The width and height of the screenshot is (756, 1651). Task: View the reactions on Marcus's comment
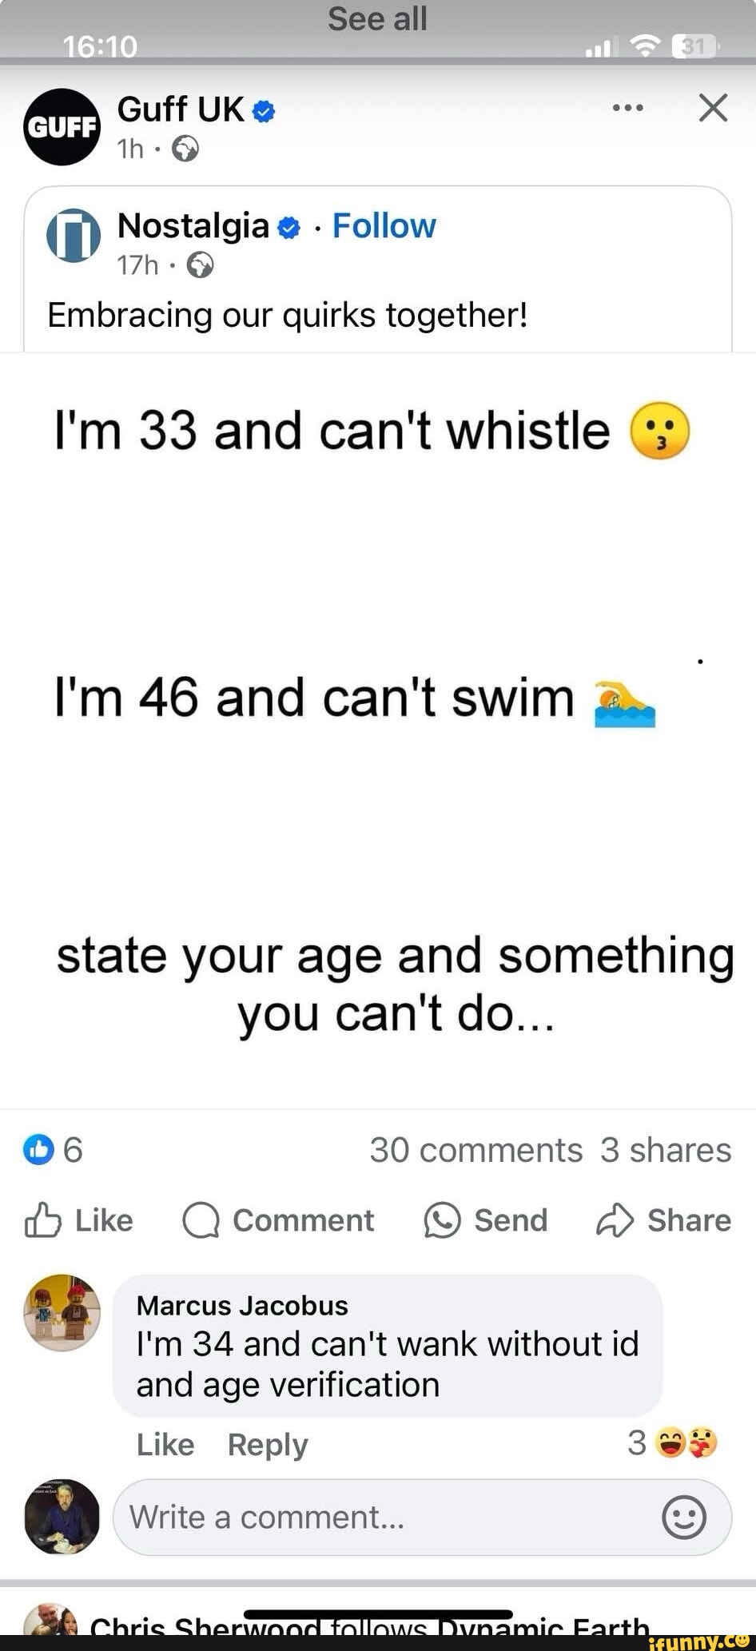coord(674,1442)
